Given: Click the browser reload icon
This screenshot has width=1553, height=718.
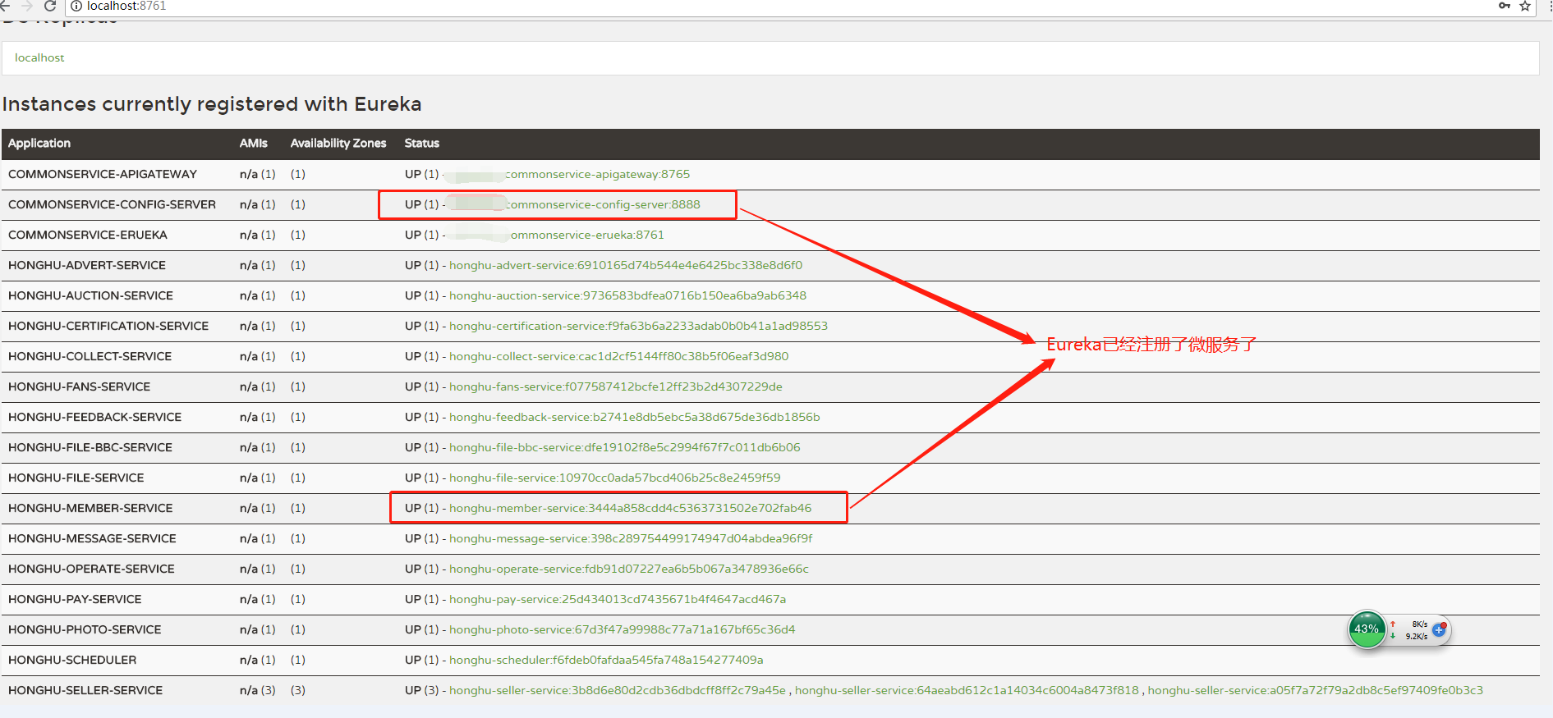Looking at the screenshot, I should 50,6.
